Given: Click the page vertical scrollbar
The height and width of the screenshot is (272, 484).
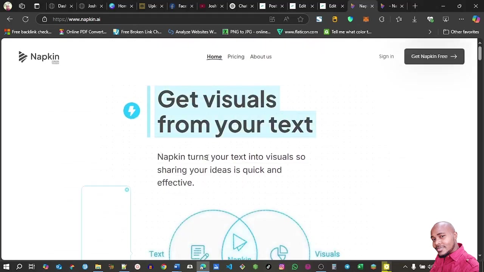Looking at the screenshot, I should pos(480,53).
